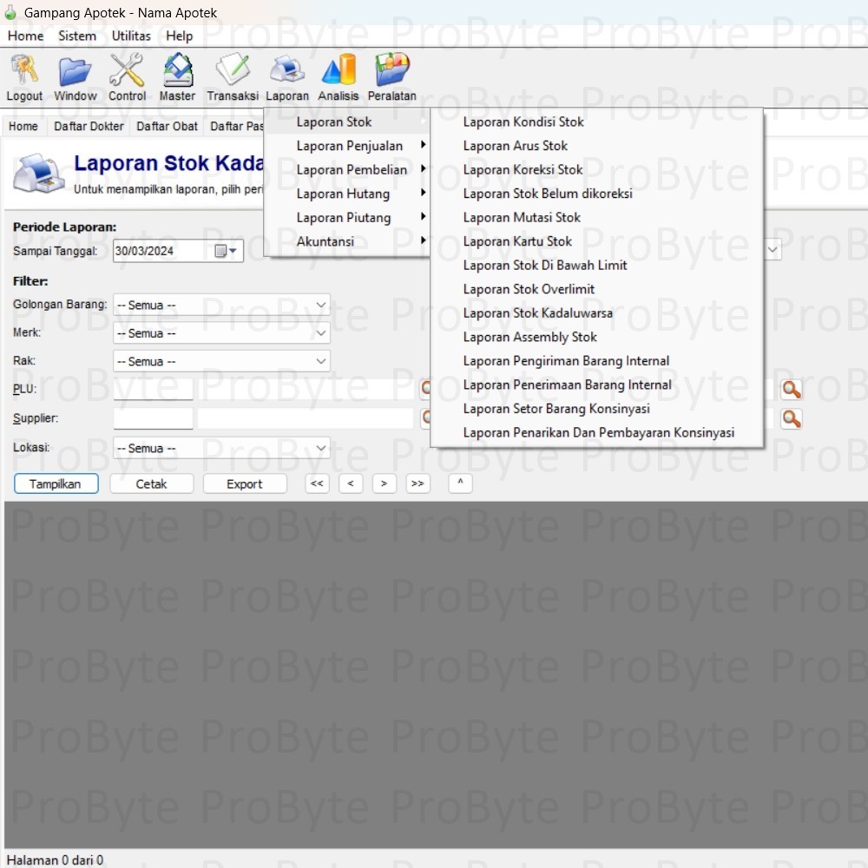Screen dimensions: 868x868
Task: Open the Peralatan toolbar icon
Action: click(392, 69)
